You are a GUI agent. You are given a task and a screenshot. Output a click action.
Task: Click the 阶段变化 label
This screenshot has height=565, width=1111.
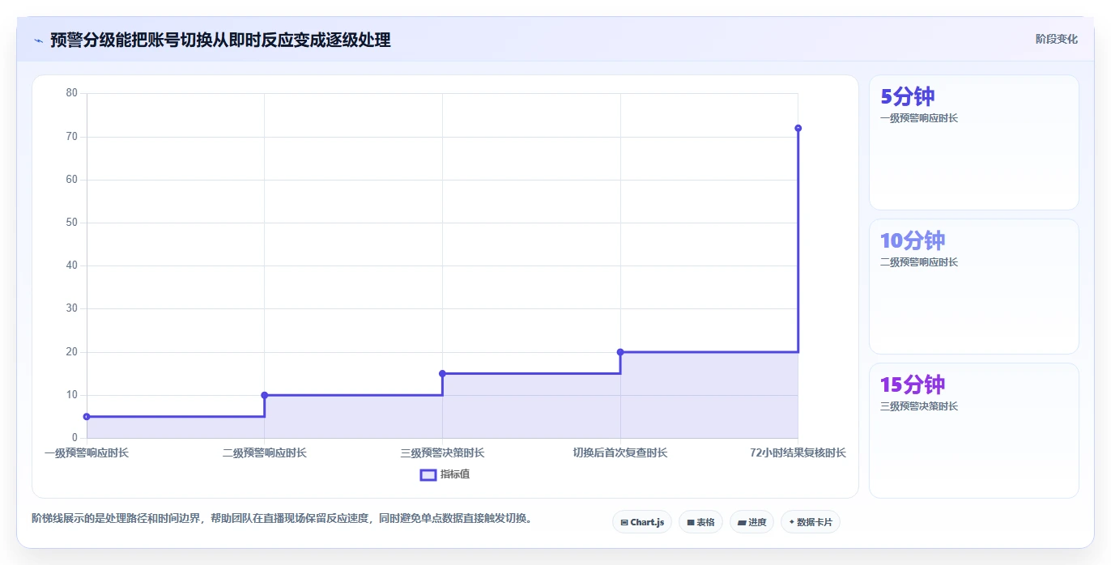(1057, 39)
